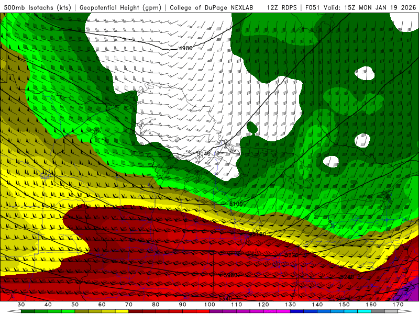Click the '500mb Isotachs (kts)' title text

point(38,7)
